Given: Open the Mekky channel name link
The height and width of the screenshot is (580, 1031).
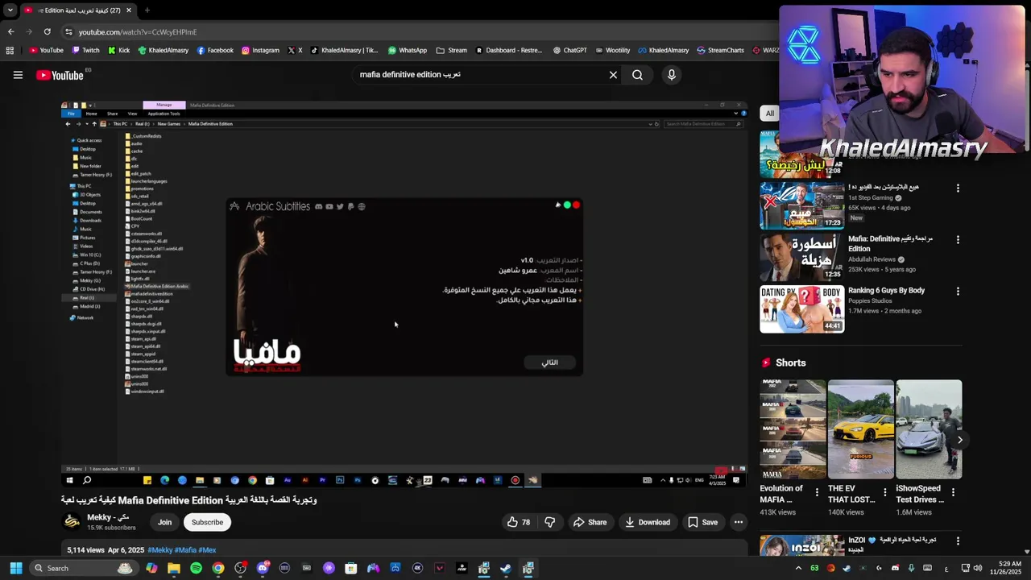Looking at the screenshot, I should (x=108, y=517).
